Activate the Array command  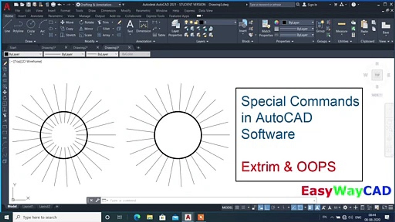(104, 35)
